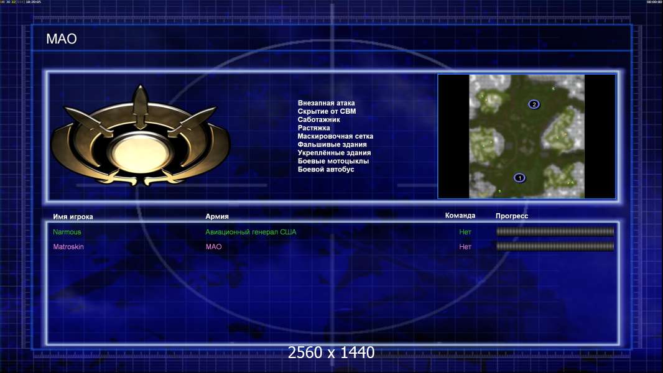Screen dimensions: 663x373
Task: Click the timer in top-right corner
Action: 654,2
